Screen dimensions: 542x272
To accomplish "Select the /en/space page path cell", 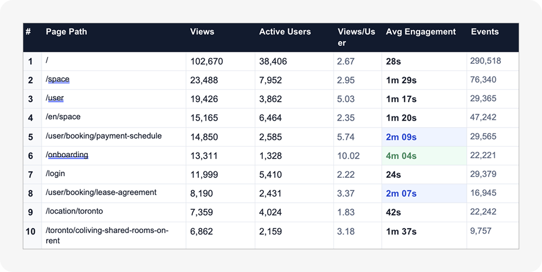I will pyautogui.click(x=63, y=117).
